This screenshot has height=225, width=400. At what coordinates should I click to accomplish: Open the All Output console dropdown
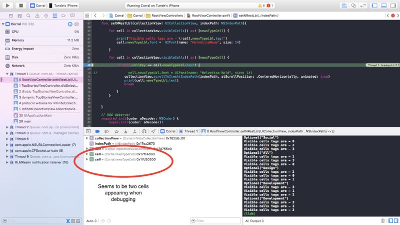254,221
